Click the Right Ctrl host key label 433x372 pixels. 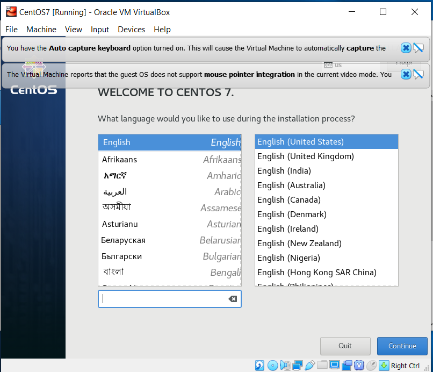coord(405,366)
